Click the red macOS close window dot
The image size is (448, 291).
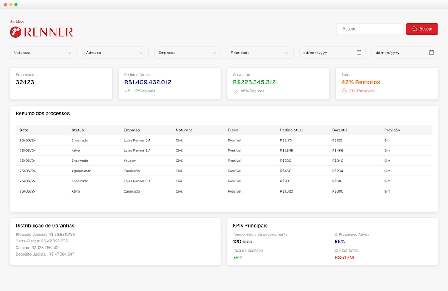5,4
